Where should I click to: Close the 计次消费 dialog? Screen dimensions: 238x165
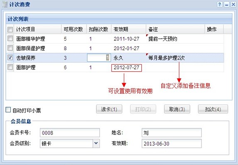pyautogui.click(x=233, y=5)
